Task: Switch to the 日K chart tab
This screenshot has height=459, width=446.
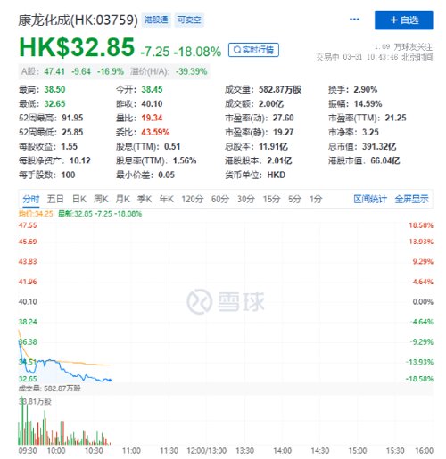Action: coord(79,199)
